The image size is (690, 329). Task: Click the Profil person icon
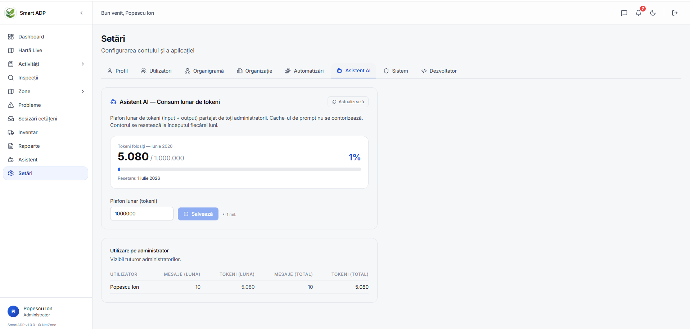[110, 71]
